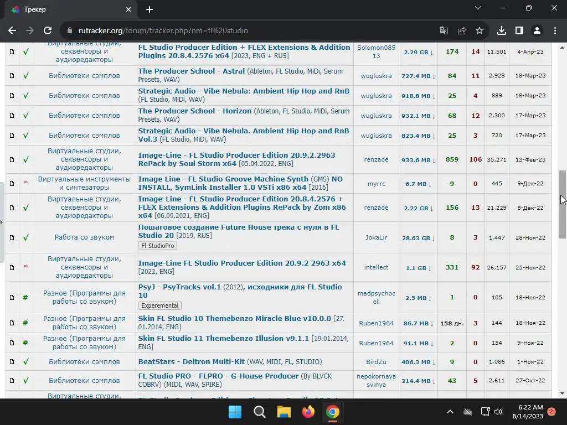Close the Трекер tab
This screenshot has width=567, height=425.
(128, 9)
